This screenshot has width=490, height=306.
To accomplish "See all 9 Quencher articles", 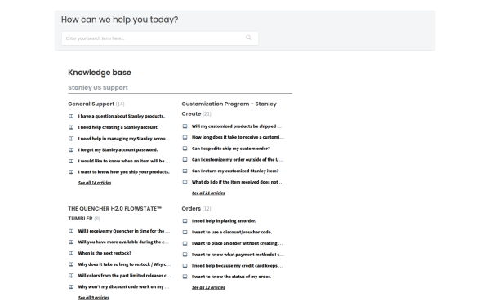I will pos(93,298).
